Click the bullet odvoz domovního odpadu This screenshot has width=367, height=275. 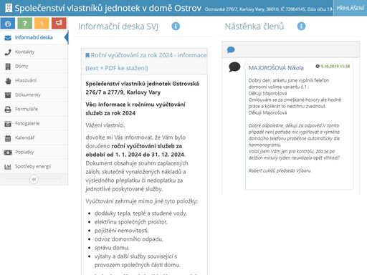coord(128,239)
